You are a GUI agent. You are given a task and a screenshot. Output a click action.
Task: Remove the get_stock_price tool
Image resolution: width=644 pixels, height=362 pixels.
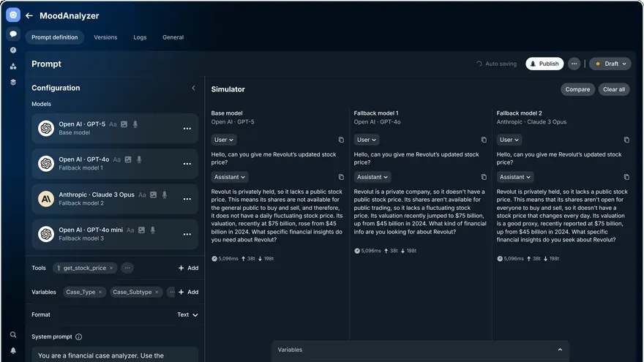pyautogui.click(x=111, y=268)
